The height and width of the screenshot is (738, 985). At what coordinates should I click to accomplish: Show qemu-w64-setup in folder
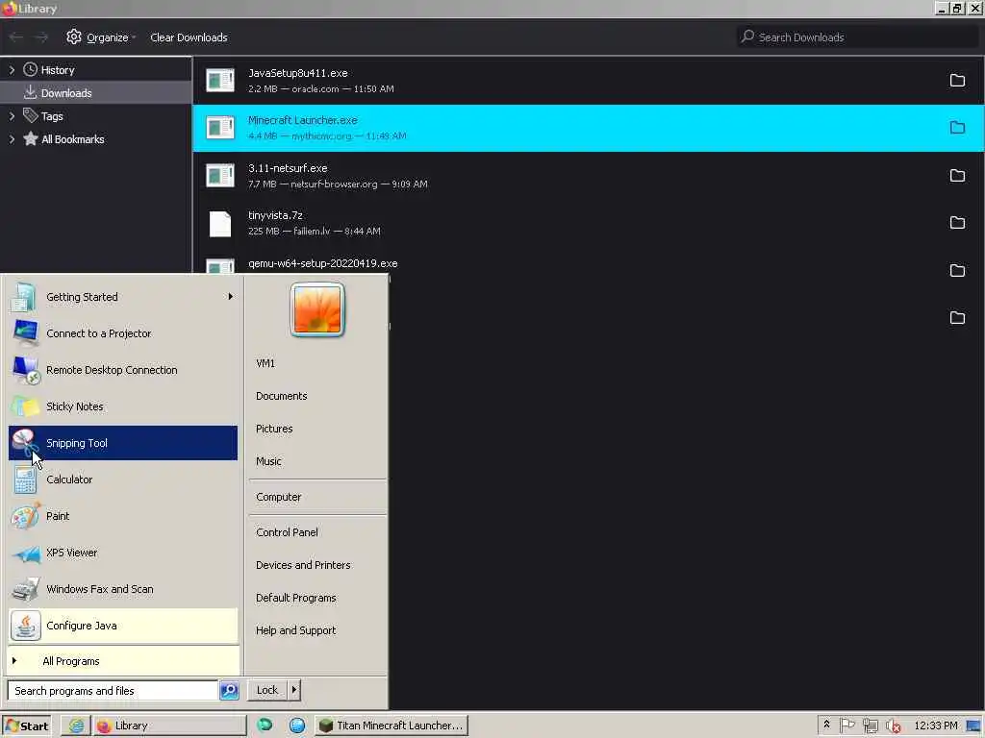pyautogui.click(x=957, y=270)
